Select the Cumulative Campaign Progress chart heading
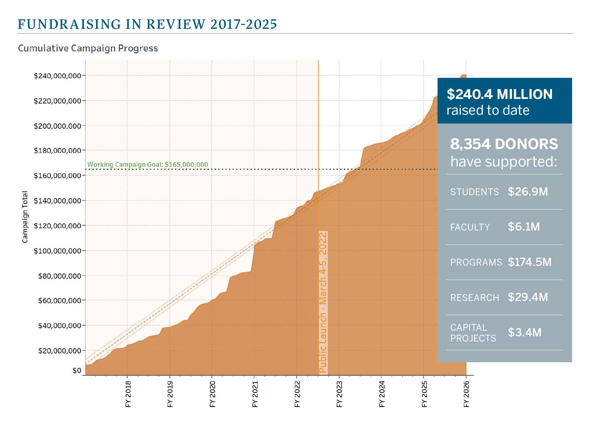The image size is (590, 430). (88, 48)
